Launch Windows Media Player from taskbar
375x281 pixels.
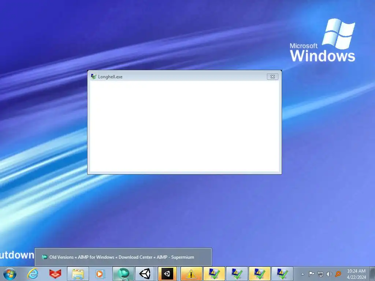click(x=100, y=274)
